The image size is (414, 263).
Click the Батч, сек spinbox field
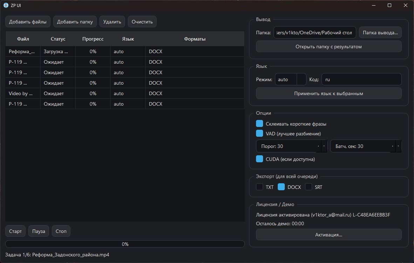360,146
